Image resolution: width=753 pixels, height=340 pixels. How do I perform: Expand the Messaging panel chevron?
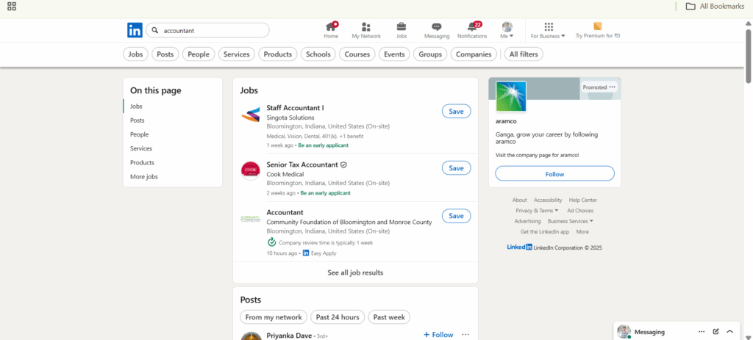tap(729, 331)
